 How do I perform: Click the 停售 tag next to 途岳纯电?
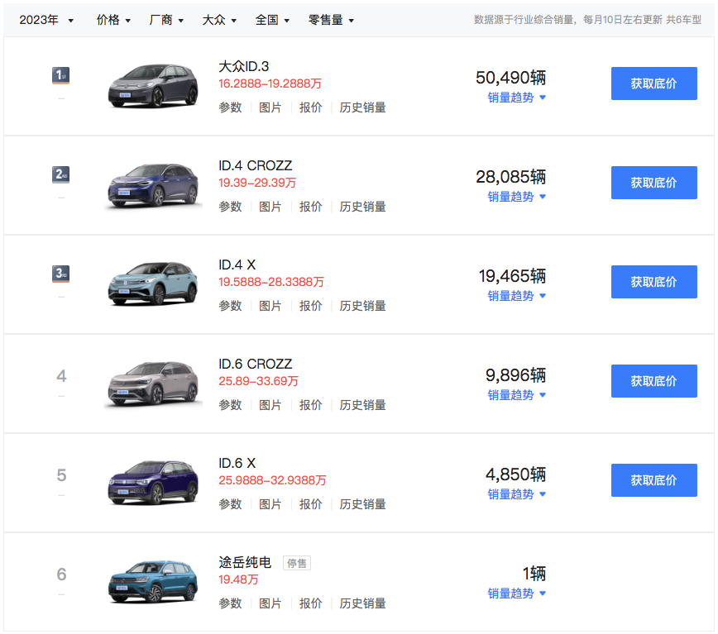[297, 563]
